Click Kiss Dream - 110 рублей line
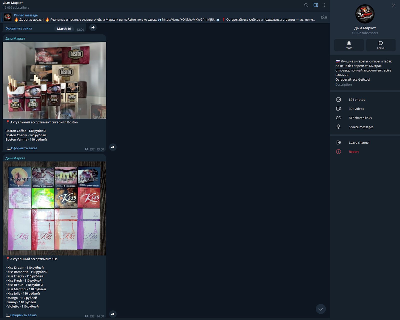The image size is (400, 320). (x=24, y=267)
